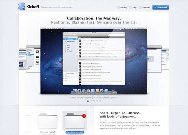Screen dimensions: 188x135
Task: Open Coworkers in the app sidebar
Action: (70, 52)
